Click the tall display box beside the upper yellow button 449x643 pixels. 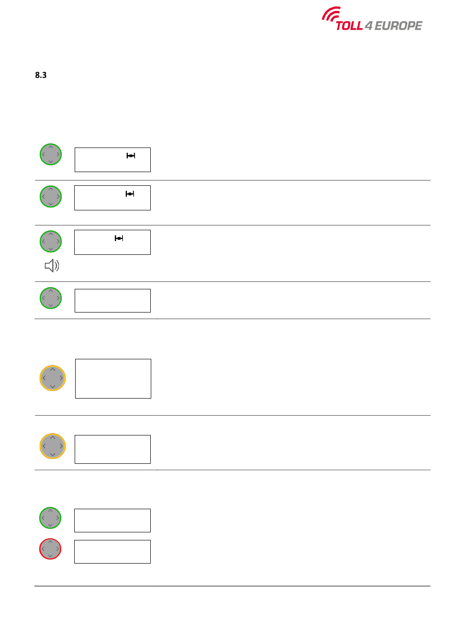113,378
